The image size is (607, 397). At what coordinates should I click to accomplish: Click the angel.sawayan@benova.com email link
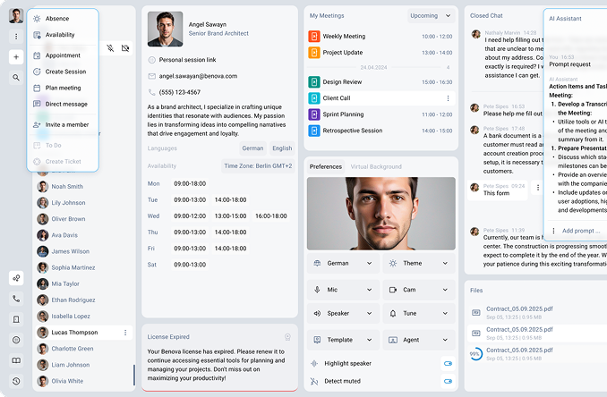pos(198,76)
